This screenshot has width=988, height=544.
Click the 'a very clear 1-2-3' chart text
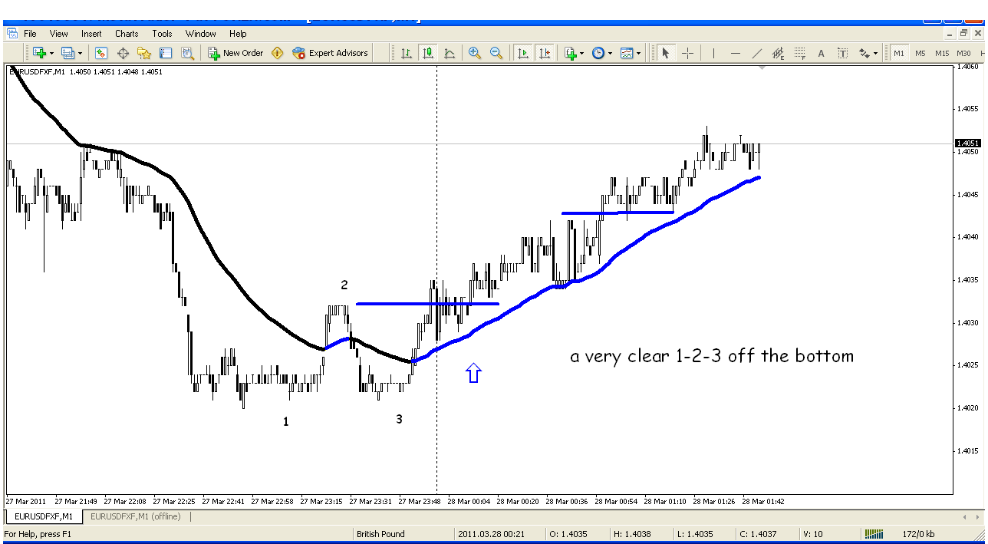711,356
